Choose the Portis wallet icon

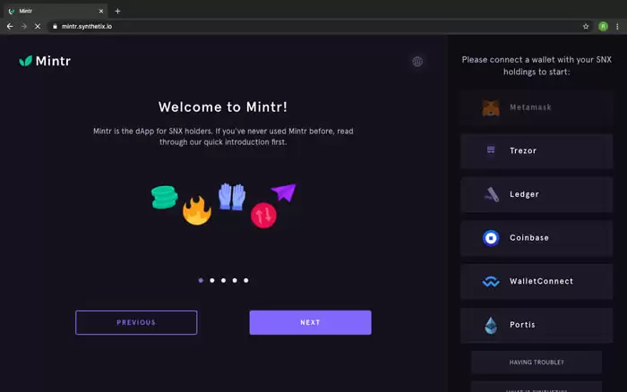pos(491,325)
